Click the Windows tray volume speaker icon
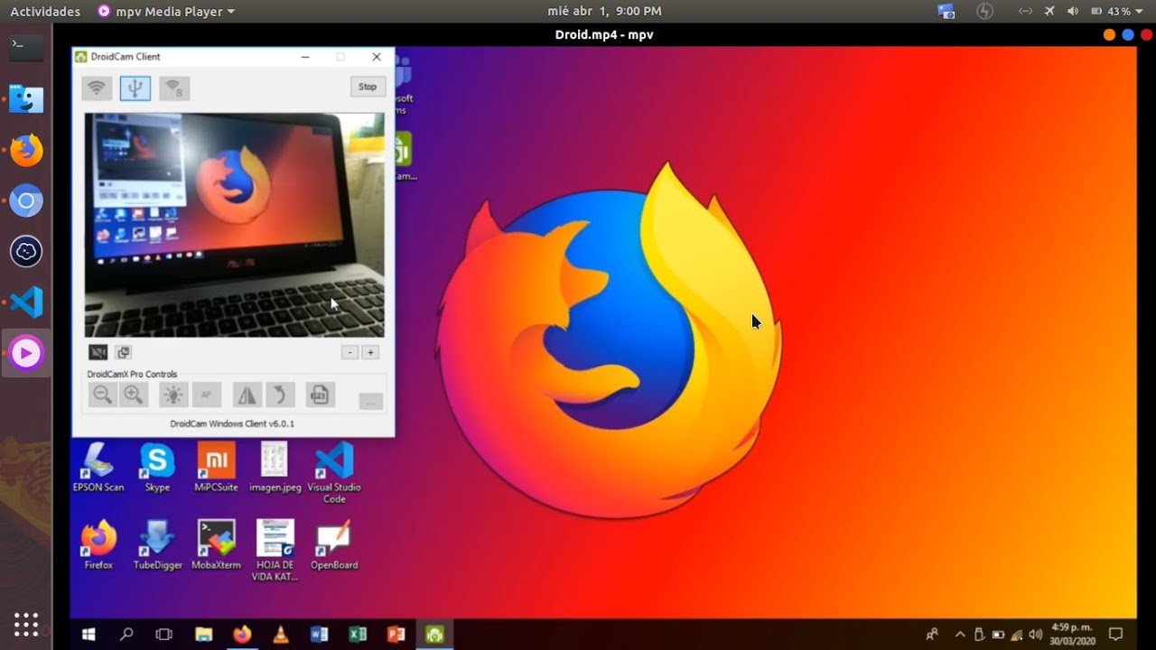This screenshot has height=650, width=1156. tap(1035, 635)
